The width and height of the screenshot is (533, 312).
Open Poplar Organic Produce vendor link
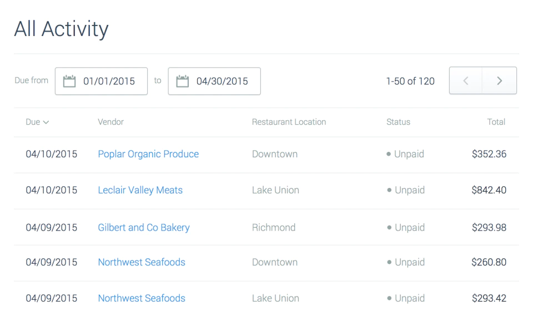(148, 154)
